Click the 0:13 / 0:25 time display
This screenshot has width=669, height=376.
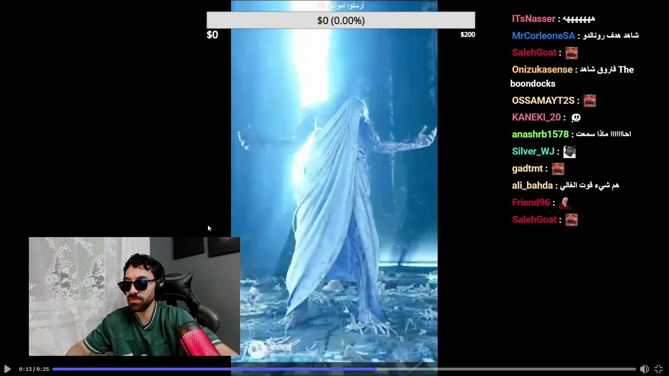tap(34, 369)
